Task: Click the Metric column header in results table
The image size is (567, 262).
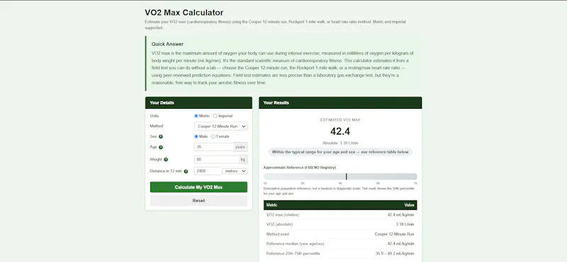Action: pos(272,205)
